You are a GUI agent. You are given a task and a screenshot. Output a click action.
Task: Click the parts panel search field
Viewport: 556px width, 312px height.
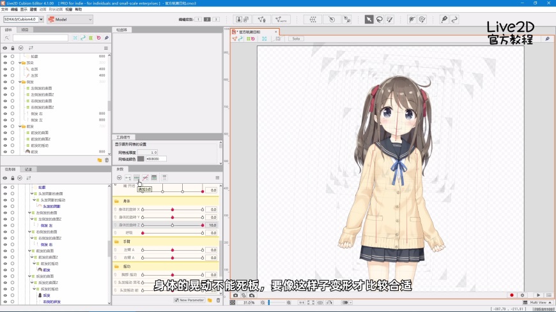pyautogui.click(x=40, y=38)
